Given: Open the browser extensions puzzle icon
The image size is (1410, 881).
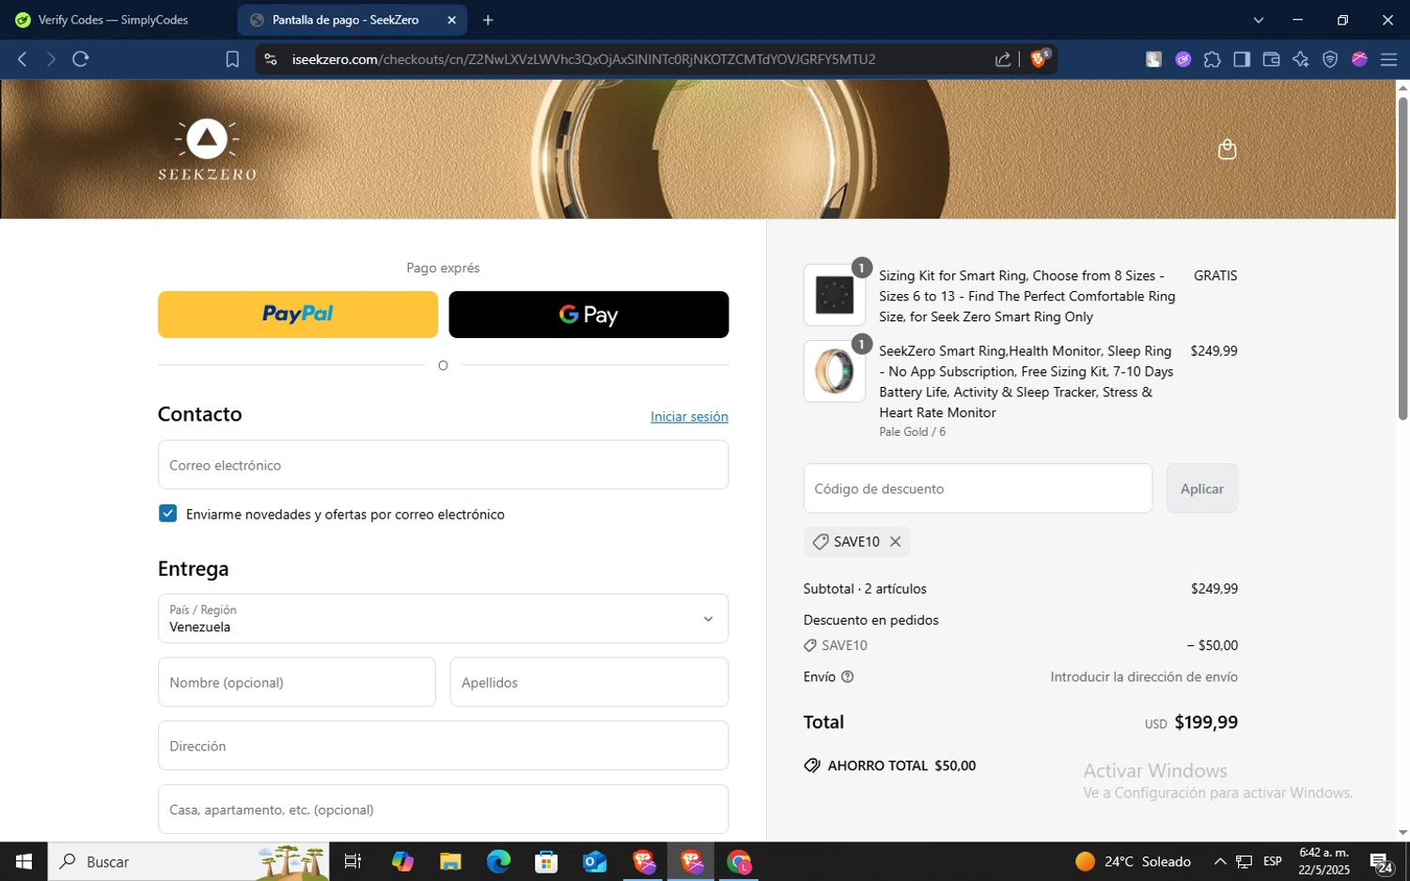Looking at the screenshot, I should (1213, 59).
